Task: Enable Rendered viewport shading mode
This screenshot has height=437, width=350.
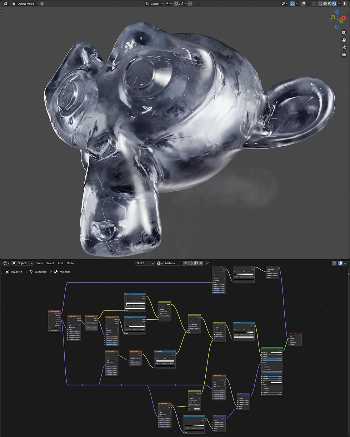Action: click(334, 4)
